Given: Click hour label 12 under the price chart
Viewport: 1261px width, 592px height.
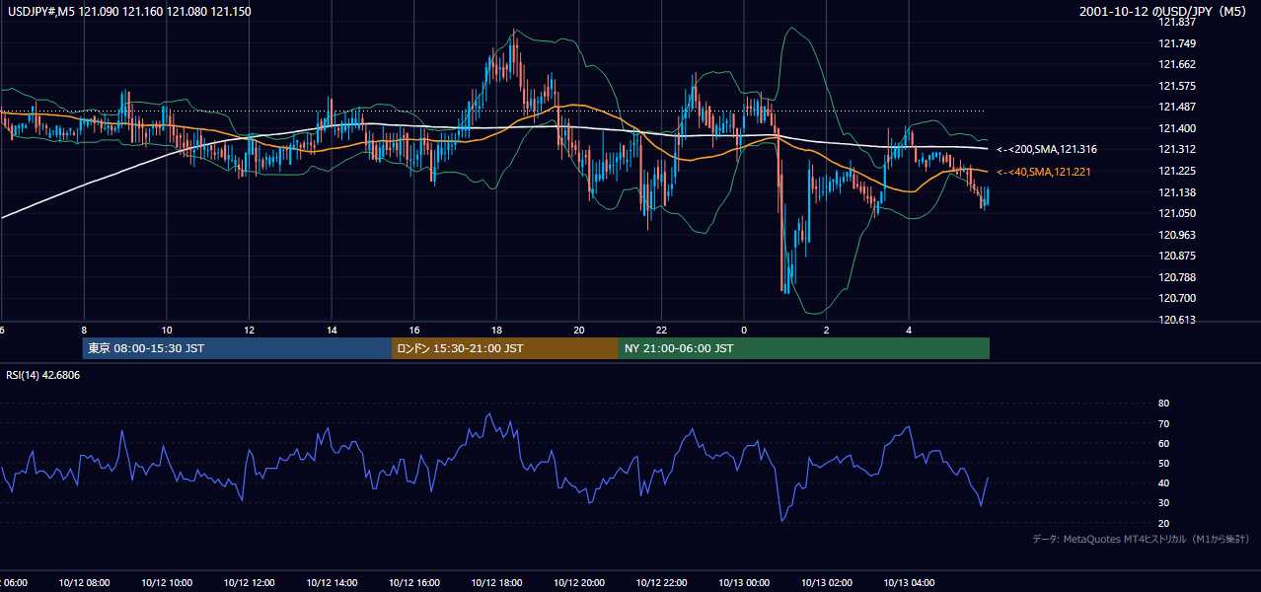Looking at the screenshot, I should pos(249,330).
